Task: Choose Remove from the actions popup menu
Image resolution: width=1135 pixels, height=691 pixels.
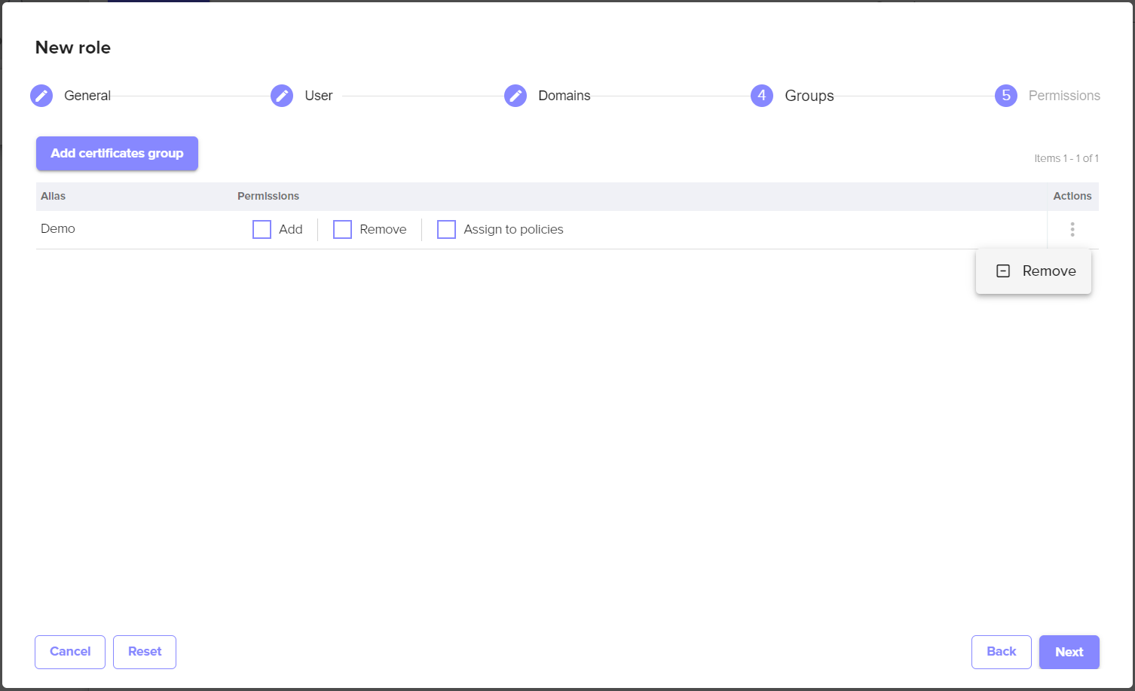Action: coord(1048,271)
